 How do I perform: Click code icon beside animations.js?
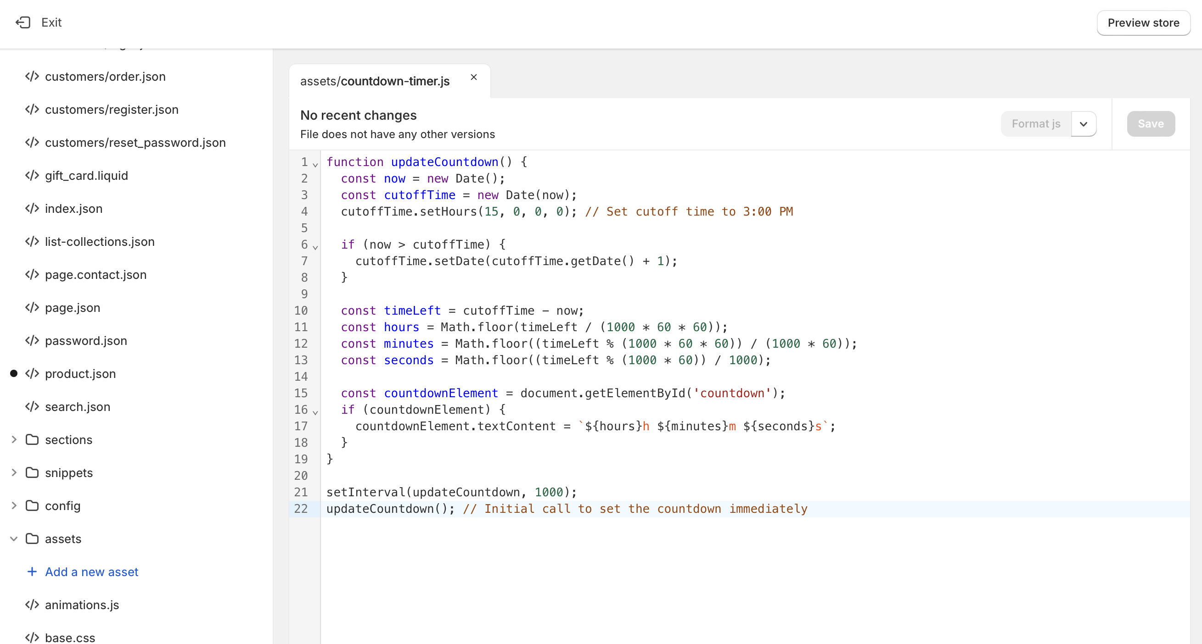32,605
